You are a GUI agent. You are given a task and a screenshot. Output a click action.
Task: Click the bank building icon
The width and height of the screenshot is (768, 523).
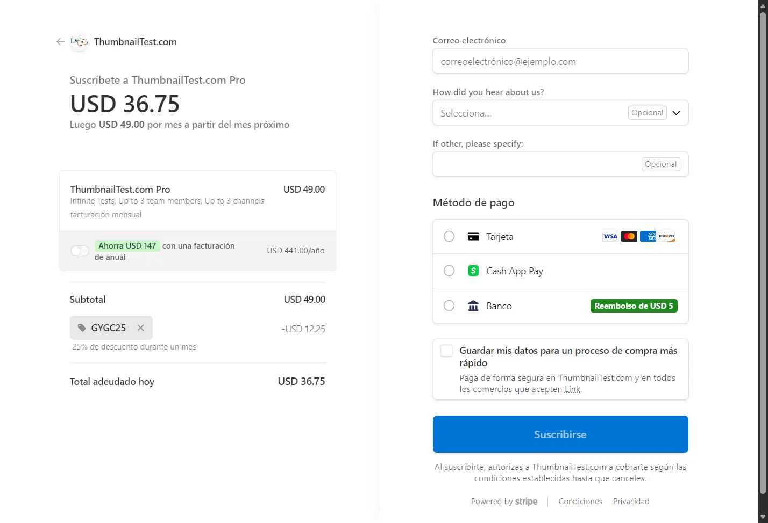click(x=473, y=306)
